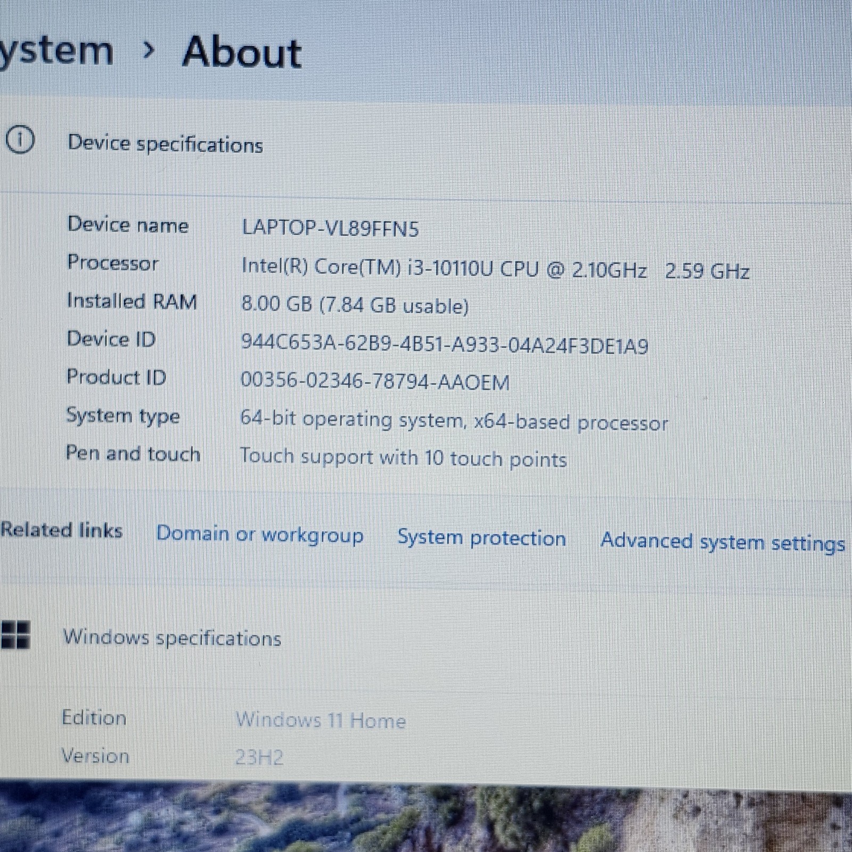Click the Windows 11 Home edition value
This screenshot has height=852, width=852.
[321, 720]
